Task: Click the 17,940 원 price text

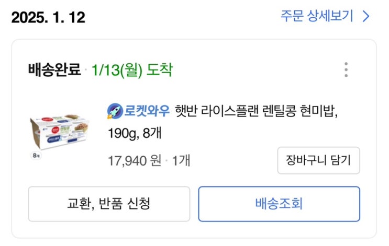Action: (x=134, y=160)
